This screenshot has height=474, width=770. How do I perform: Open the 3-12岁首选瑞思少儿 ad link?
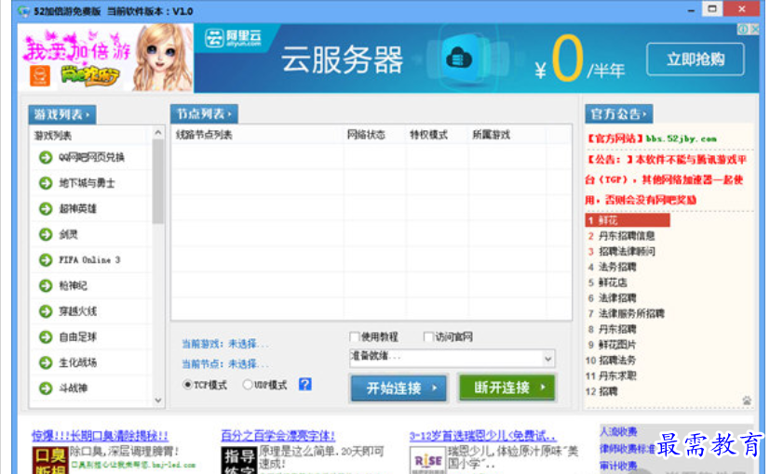pos(482,435)
